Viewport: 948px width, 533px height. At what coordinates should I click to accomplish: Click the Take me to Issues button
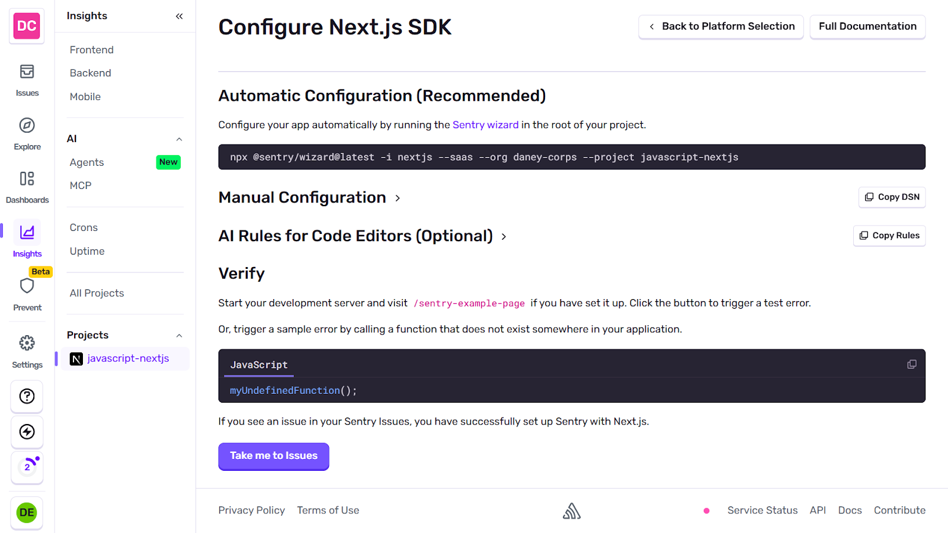(273, 456)
